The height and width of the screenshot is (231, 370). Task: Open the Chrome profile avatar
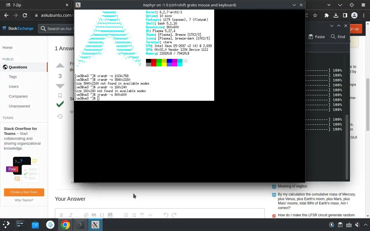354,15
